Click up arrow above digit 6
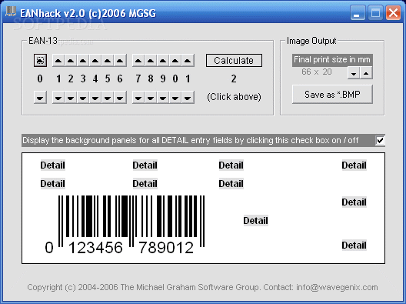 coord(120,61)
